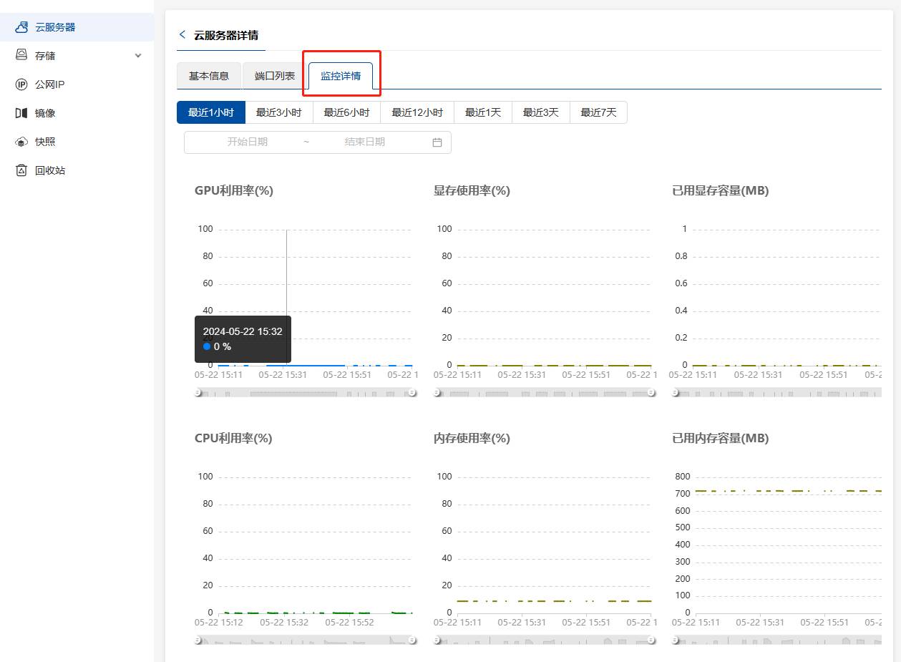This screenshot has height=662, width=901.
Task: Click left zoom handle of CPU利用率 chart slider
Action: click(x=198, y=641)
